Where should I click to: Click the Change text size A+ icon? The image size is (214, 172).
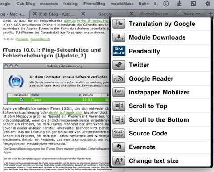[x=119, y=161]
